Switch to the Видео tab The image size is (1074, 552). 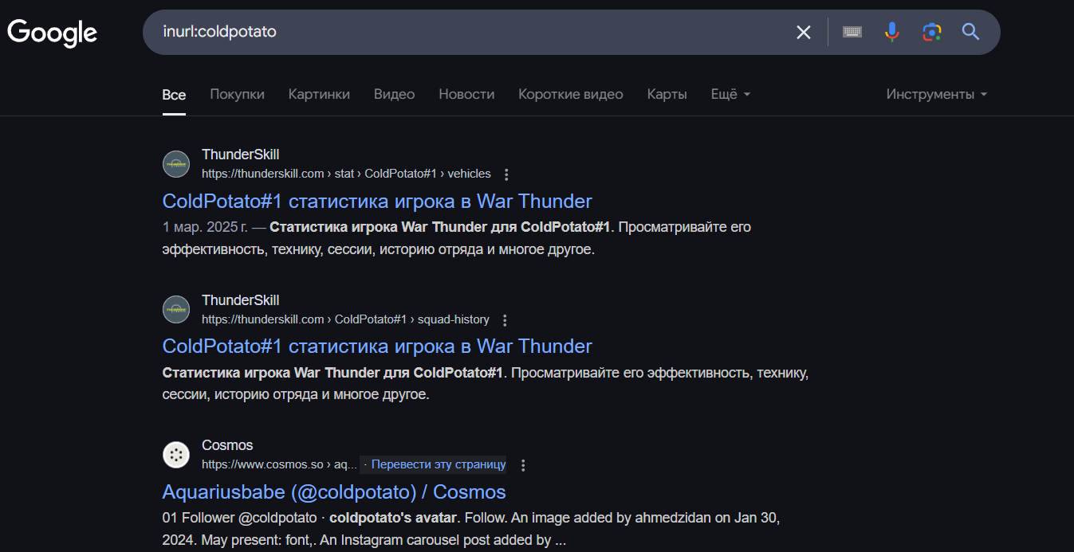[394, 94]
